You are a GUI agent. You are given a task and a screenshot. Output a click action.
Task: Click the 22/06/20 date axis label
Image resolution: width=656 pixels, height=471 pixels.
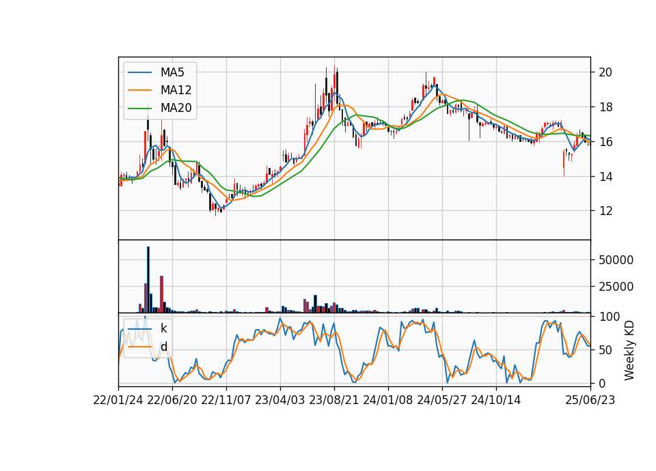coord(172,400)
